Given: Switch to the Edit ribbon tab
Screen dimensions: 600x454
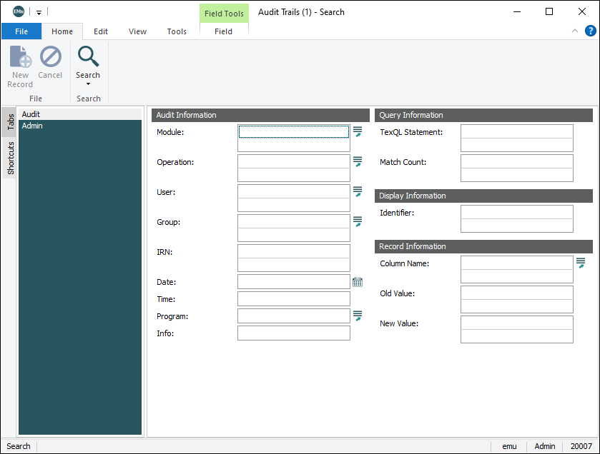Looking at the screenshot, I should 101,31.
